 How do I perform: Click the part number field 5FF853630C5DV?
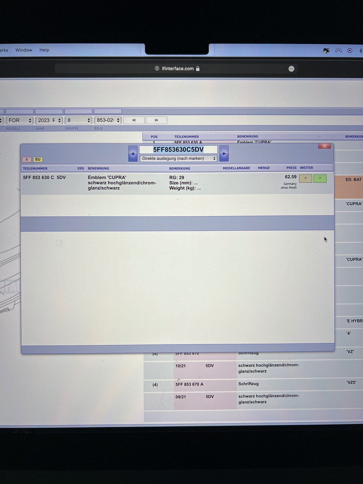pyautogui.click(x=178, y=150)
